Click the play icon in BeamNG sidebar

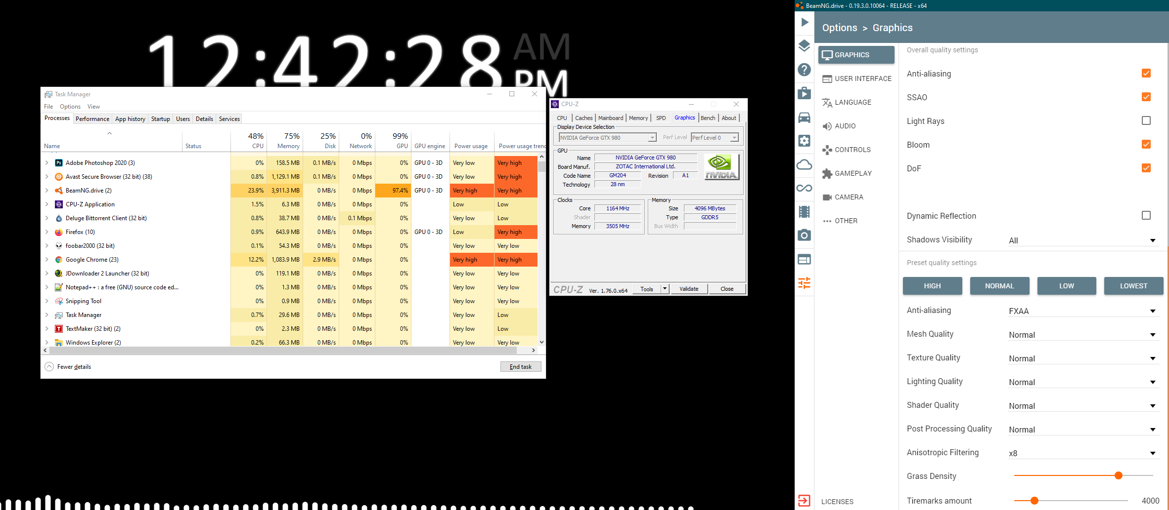[x=805, y=22]
